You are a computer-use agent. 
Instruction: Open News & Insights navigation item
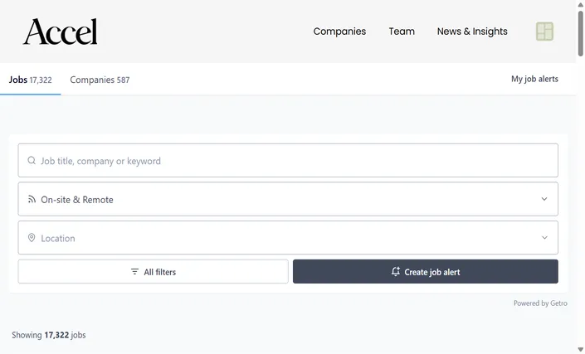coord(472,32)
